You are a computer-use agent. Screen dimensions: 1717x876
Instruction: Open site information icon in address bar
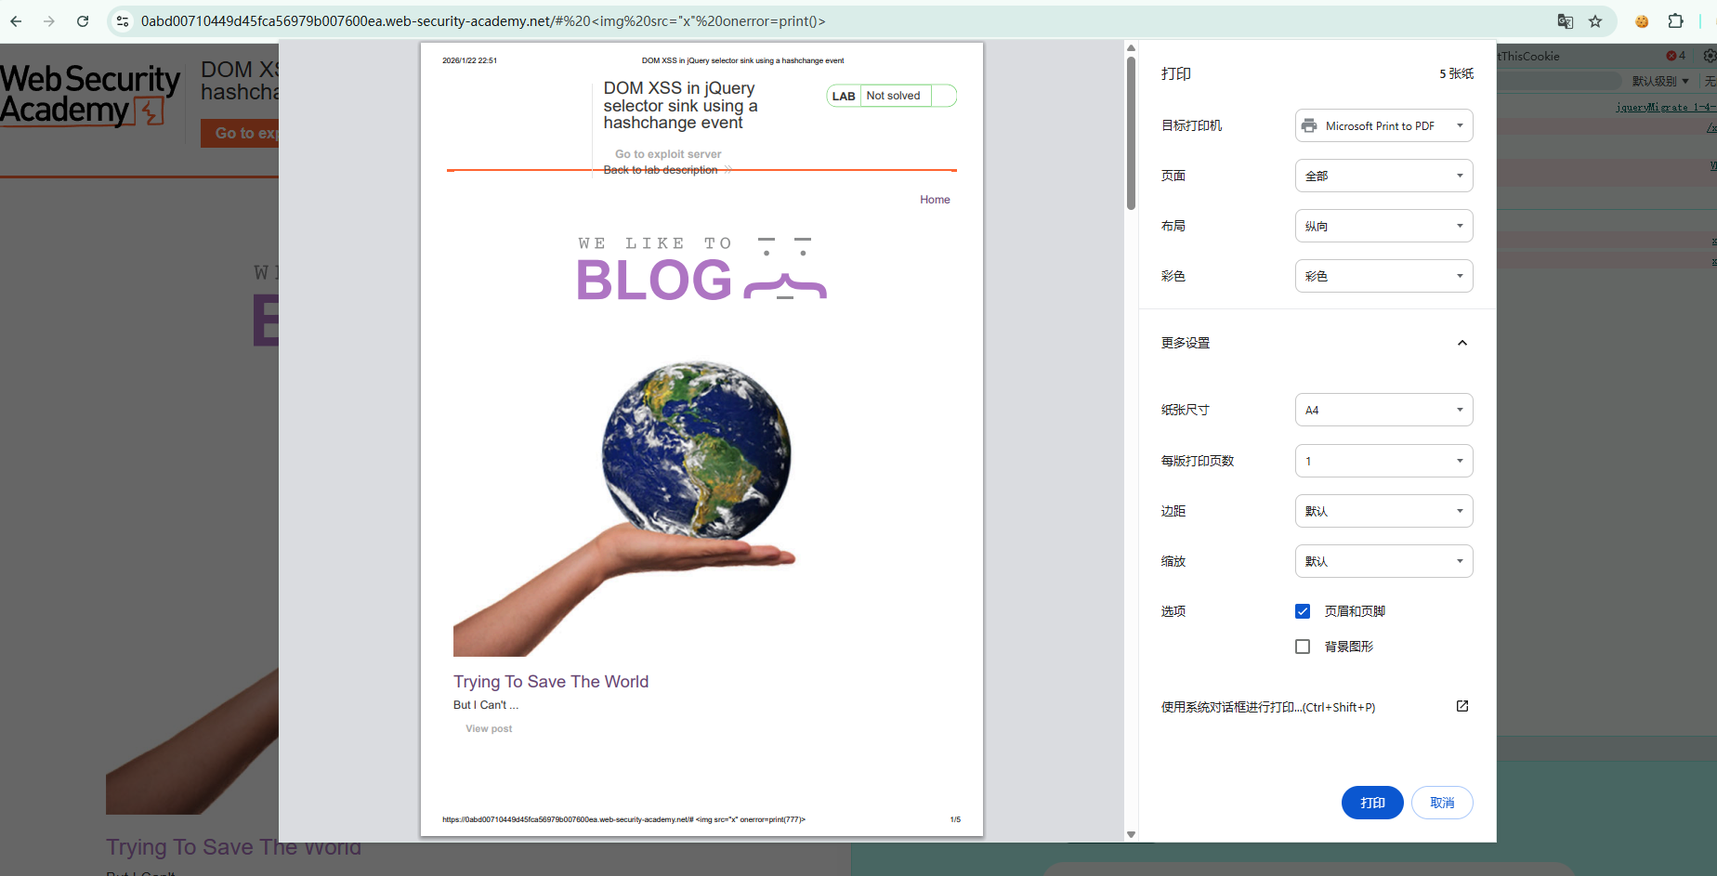[123, 21]
